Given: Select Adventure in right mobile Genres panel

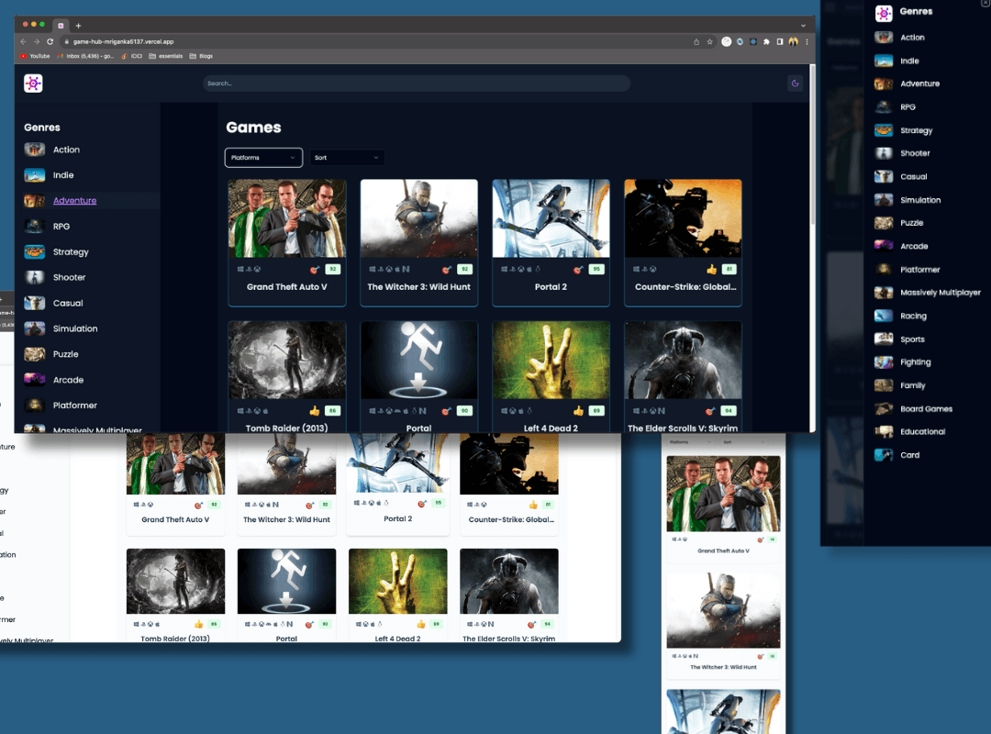Looking at the screenshot, I should (x=919, y=84).
